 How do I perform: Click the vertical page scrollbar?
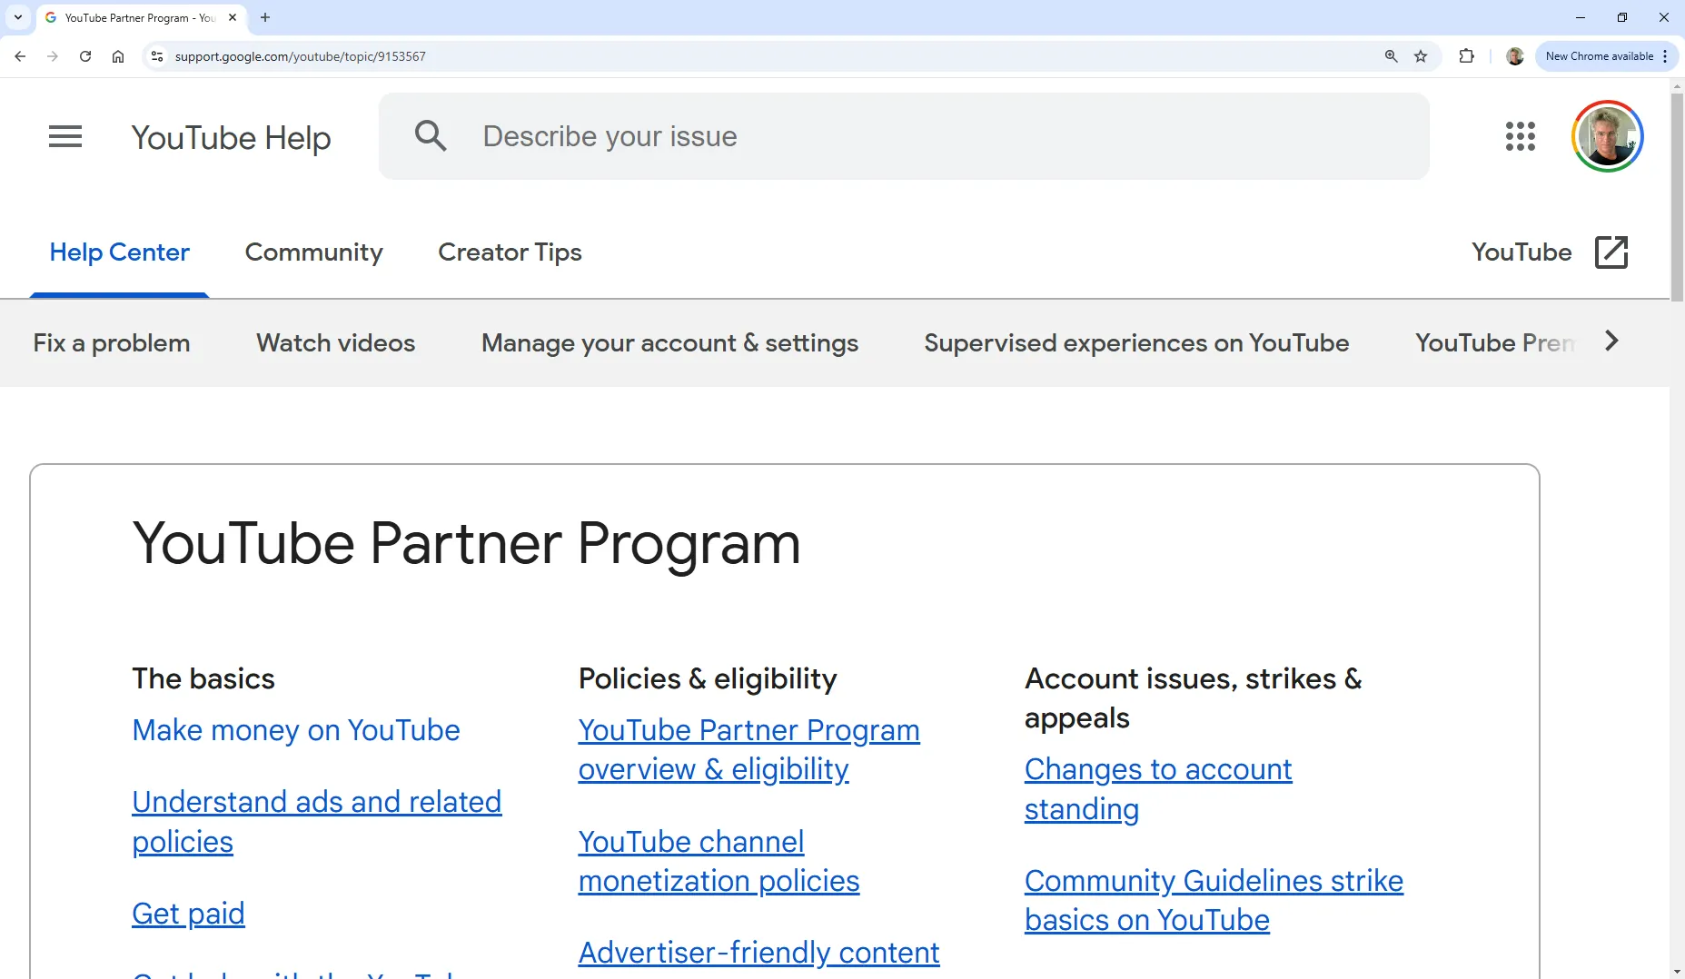[x=1677, y=195]
